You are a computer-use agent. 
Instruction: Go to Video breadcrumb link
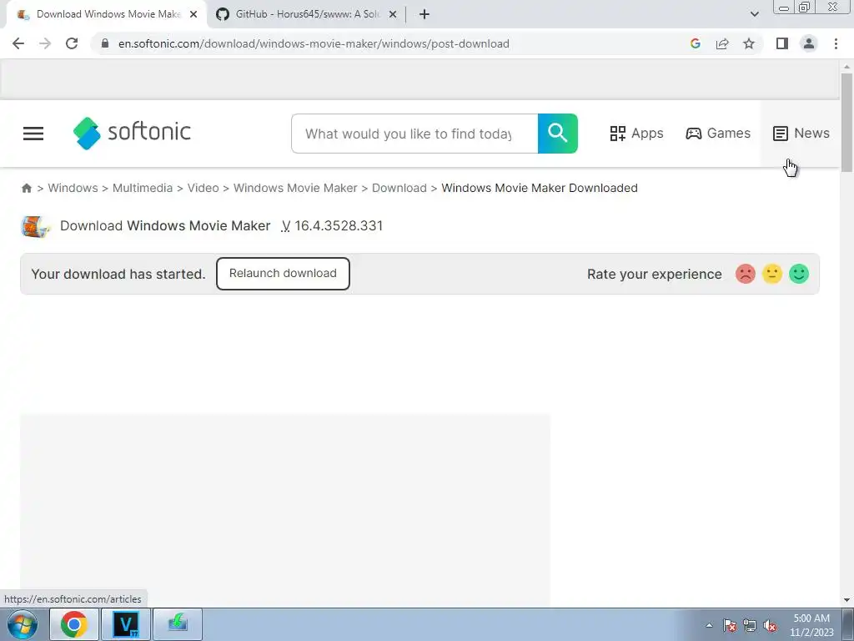[x=203, y=188]
